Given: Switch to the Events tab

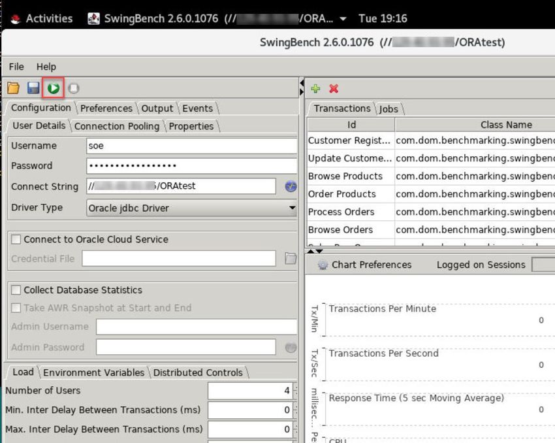Looking at the screenshot, I should (x=197, y=108).
